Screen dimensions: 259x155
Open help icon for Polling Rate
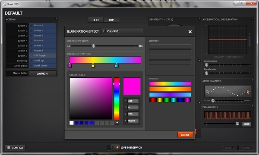(x=253, y=106)
